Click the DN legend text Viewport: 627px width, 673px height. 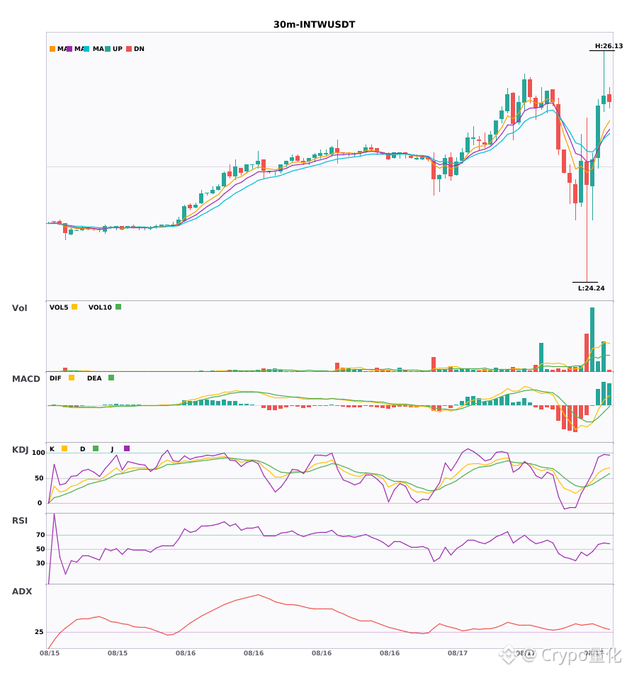(139, 49)
